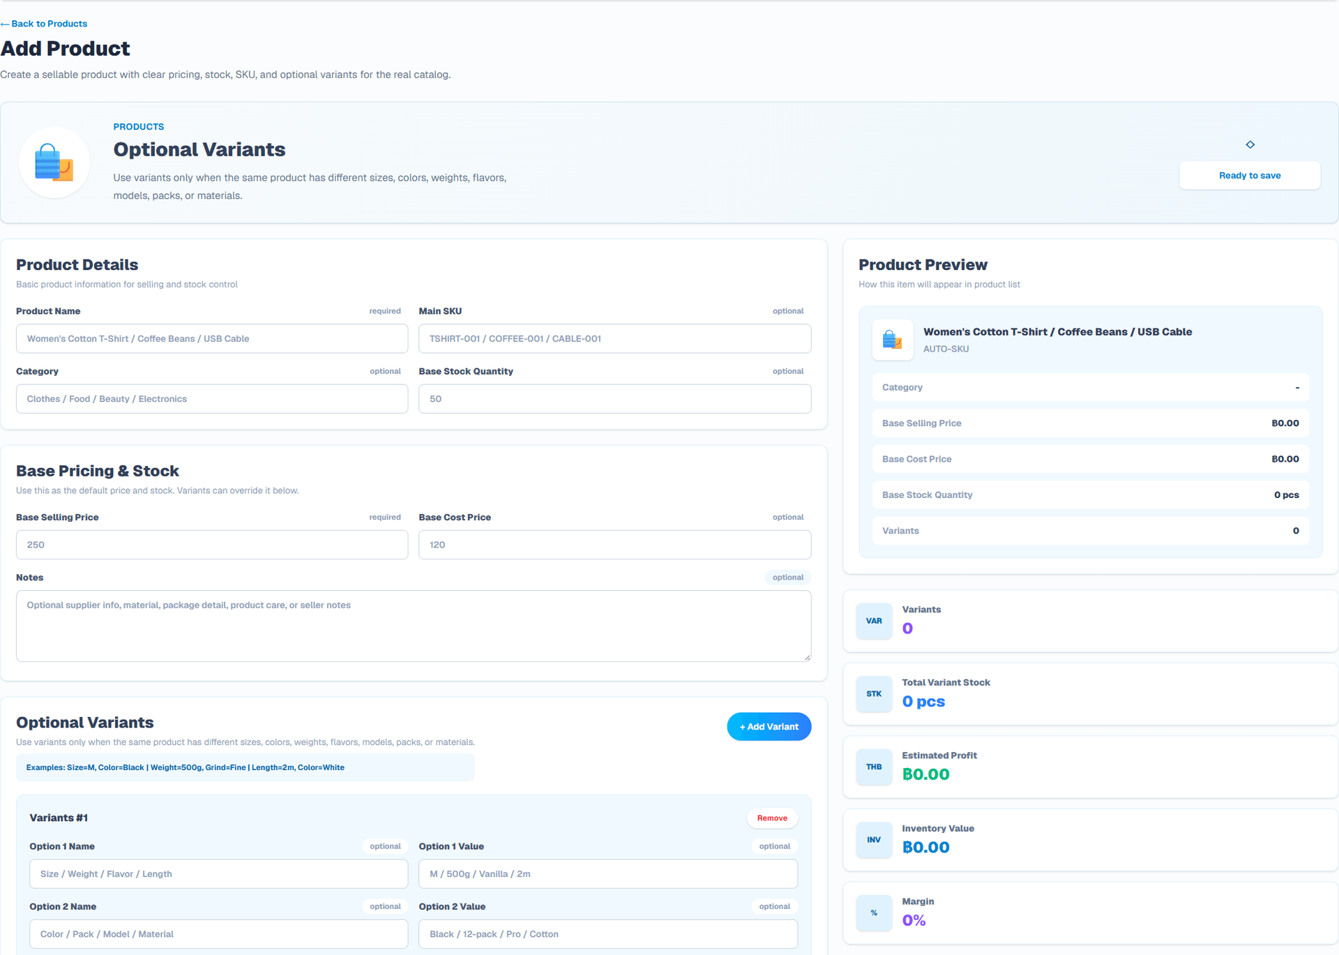Click the shopping bag icon in Optional Variants banner
Image resolution: width=1339 pixels, height=955 pixels.
54,163
